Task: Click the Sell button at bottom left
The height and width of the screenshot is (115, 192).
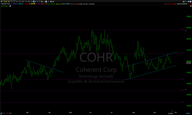Action: 7,113
